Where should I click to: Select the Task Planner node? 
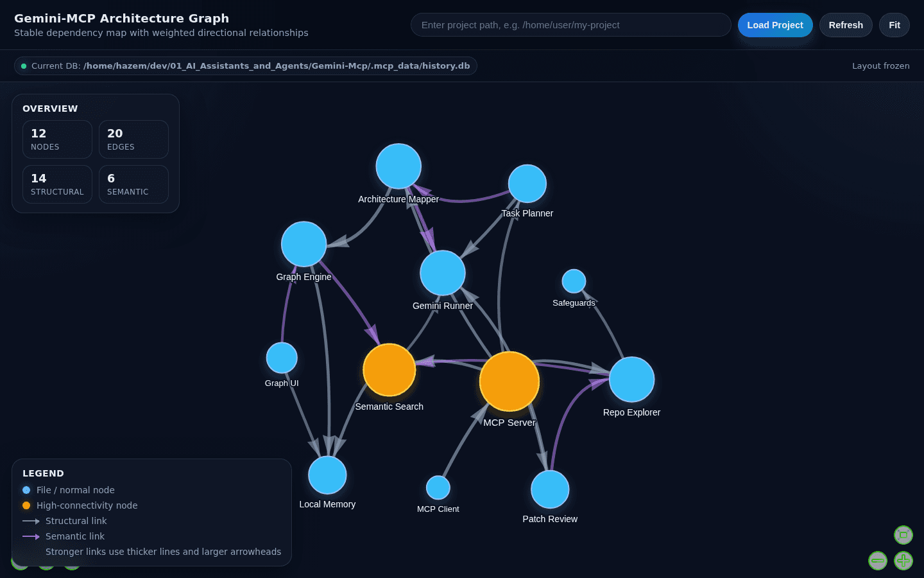(x=527, y=184)
